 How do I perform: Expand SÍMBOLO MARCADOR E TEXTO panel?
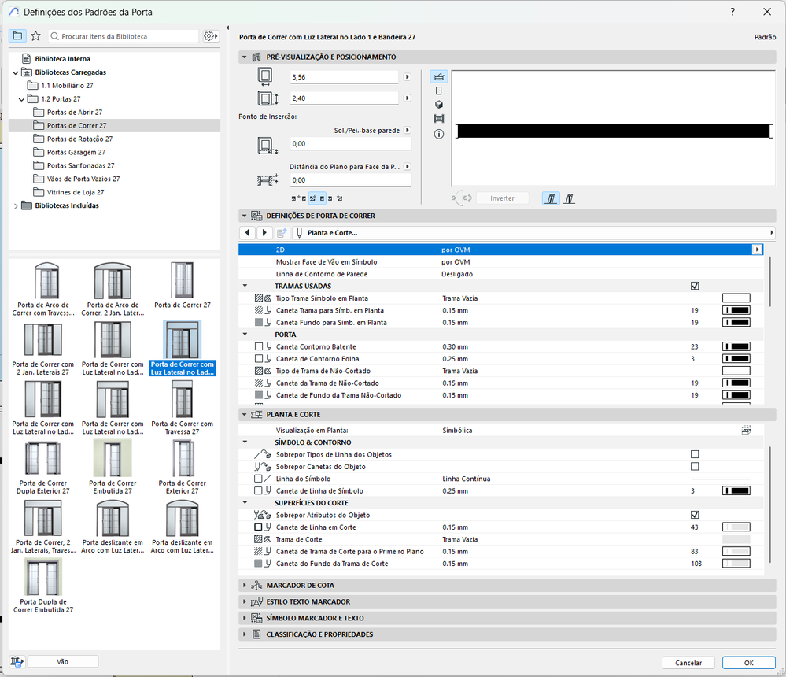245,618
